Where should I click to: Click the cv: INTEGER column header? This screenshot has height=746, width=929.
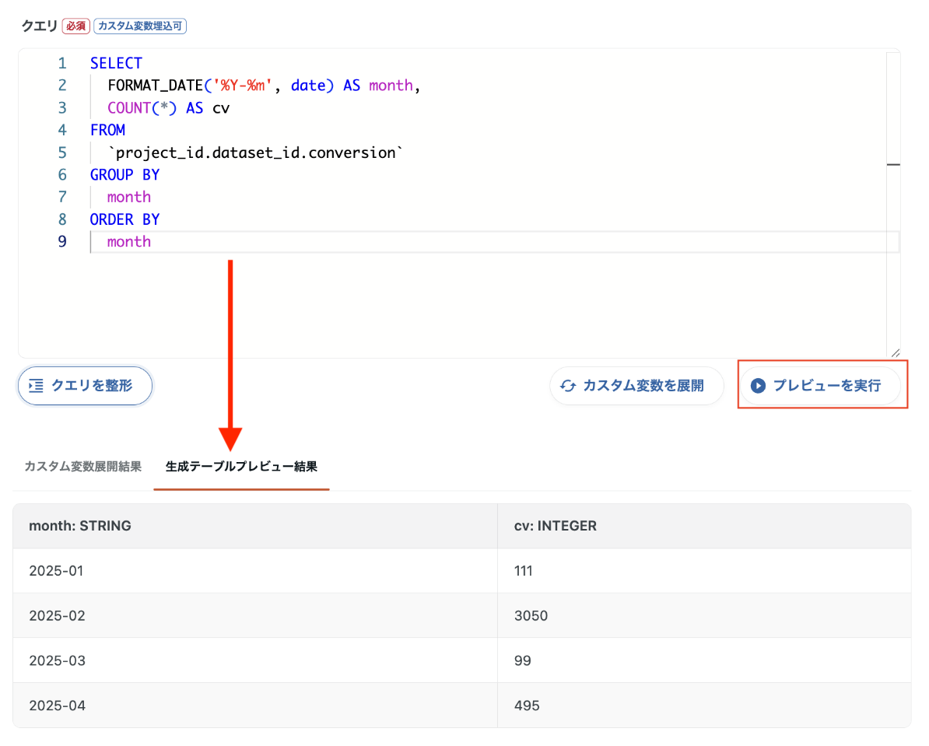(x=556, y=526)
